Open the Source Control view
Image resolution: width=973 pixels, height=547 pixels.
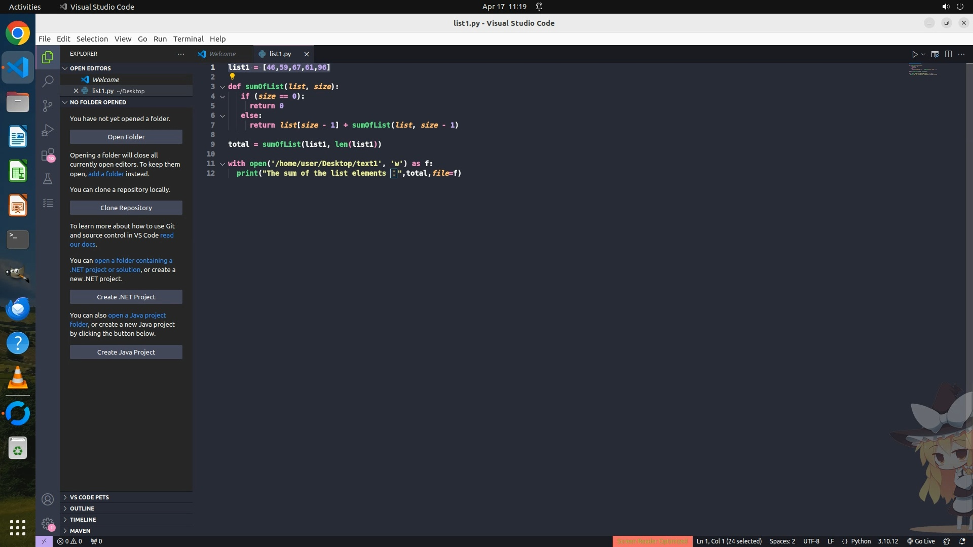click(48, 105)
